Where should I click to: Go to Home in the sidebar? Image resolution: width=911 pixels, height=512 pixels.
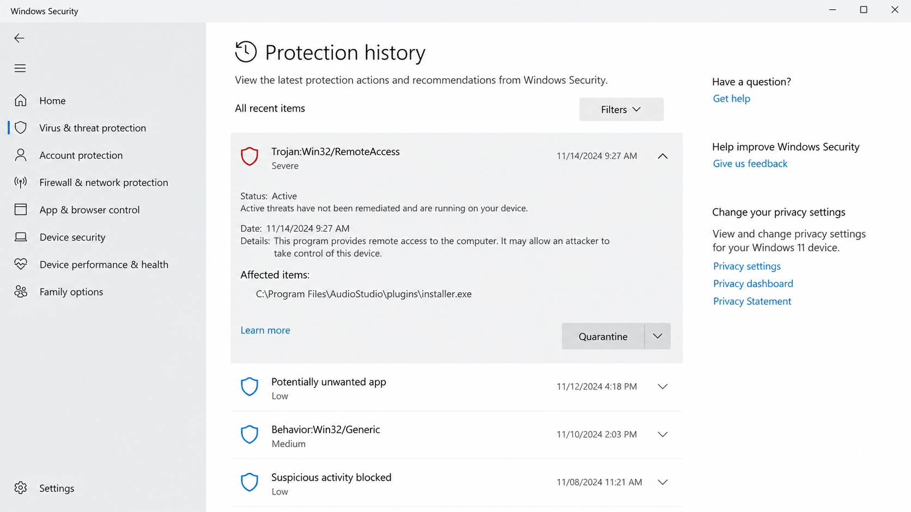pyautogui.click(x=52, y=101)
